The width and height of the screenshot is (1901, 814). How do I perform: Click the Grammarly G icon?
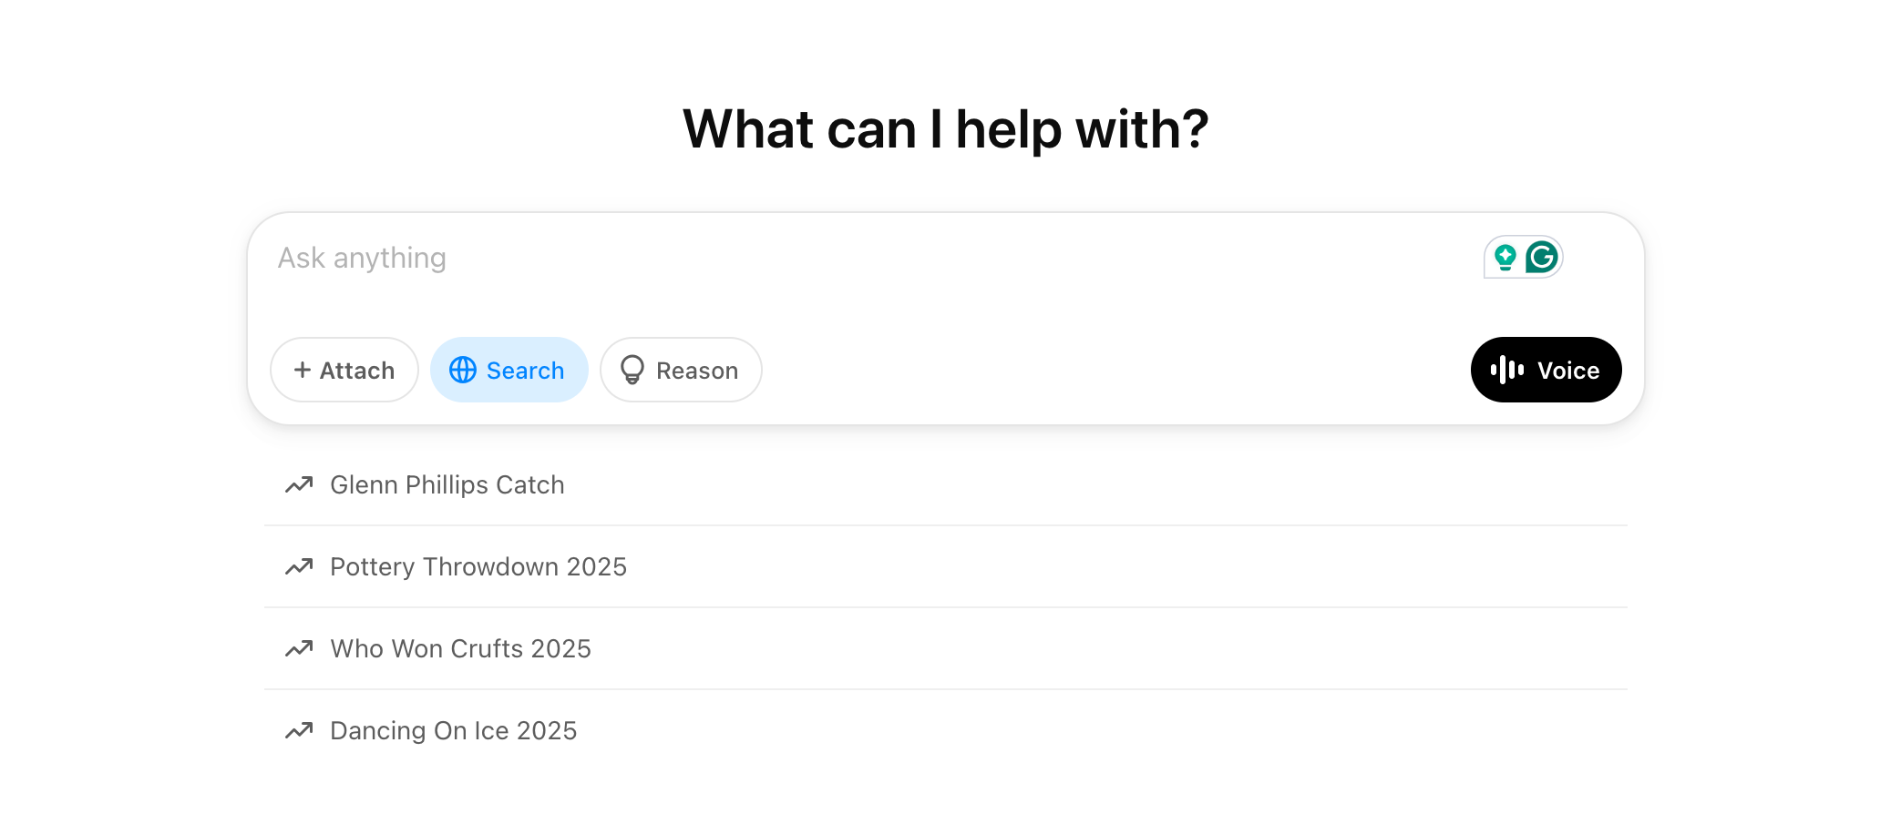point(1542,258)
